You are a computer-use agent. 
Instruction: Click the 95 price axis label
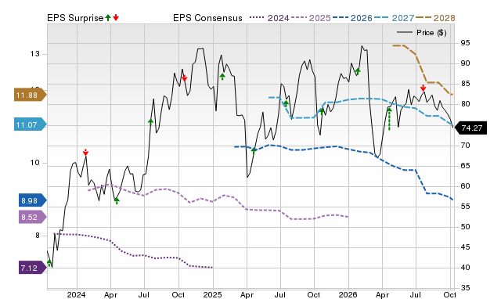465,43
